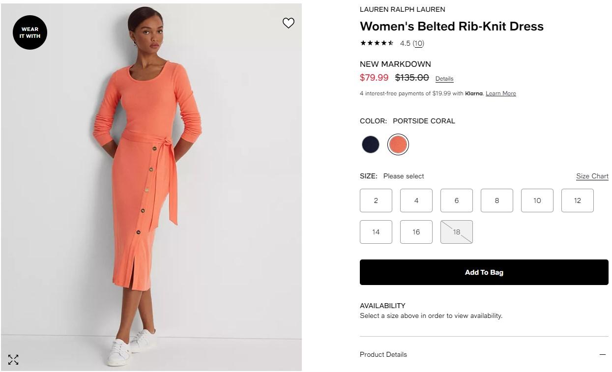
Task: Select size 10 option
Action: point(537,200)
